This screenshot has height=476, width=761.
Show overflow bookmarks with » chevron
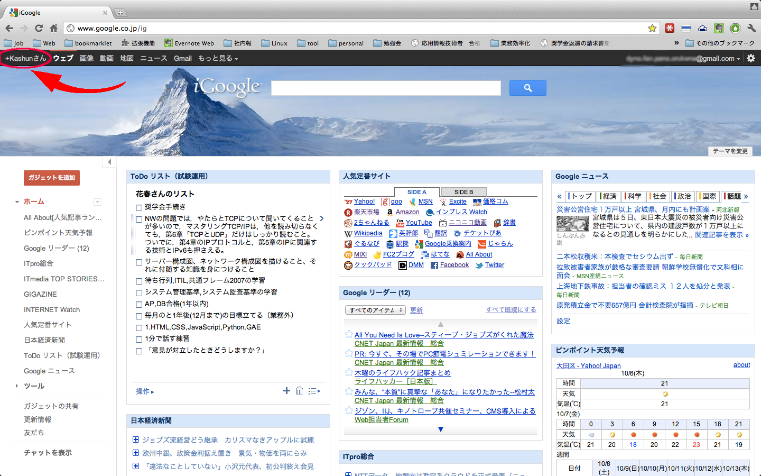[676, 43]
